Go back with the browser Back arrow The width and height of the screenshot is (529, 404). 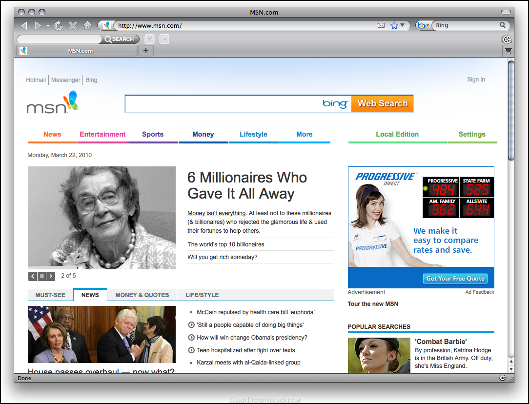click(23, 26)
